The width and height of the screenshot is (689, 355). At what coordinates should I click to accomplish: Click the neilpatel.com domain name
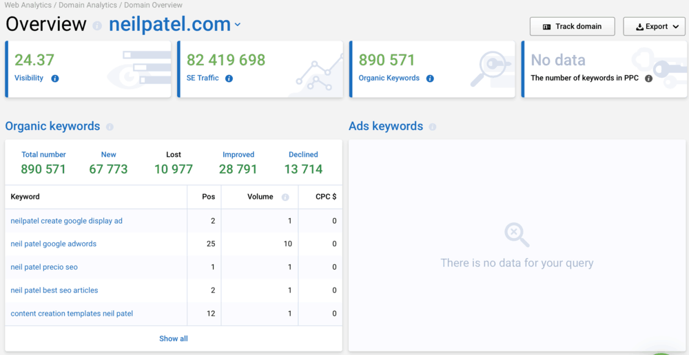pyautogui.click(x=169, y=25)
